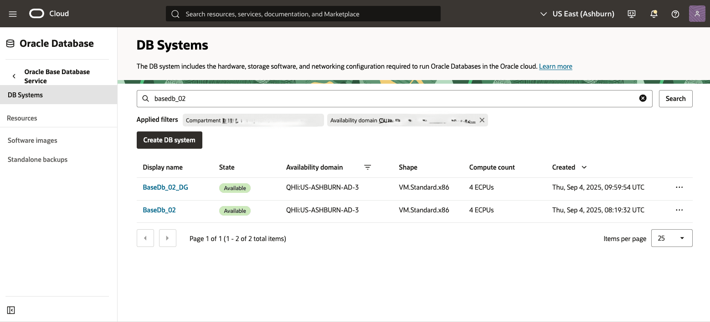Click the Oracle Database sidebar icon
The height and width of the screenshot is (322, 710).
click(x=10, y=43)
